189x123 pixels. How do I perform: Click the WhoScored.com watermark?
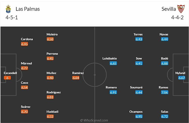point(94,120)
